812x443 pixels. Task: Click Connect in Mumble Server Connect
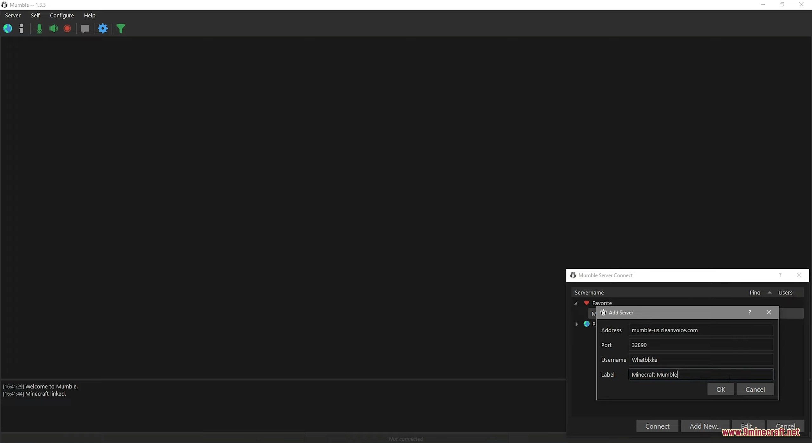[657, 426]
